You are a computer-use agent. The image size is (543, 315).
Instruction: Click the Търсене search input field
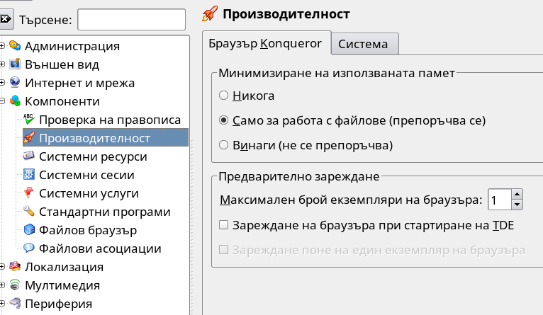(x=132, y=19)
